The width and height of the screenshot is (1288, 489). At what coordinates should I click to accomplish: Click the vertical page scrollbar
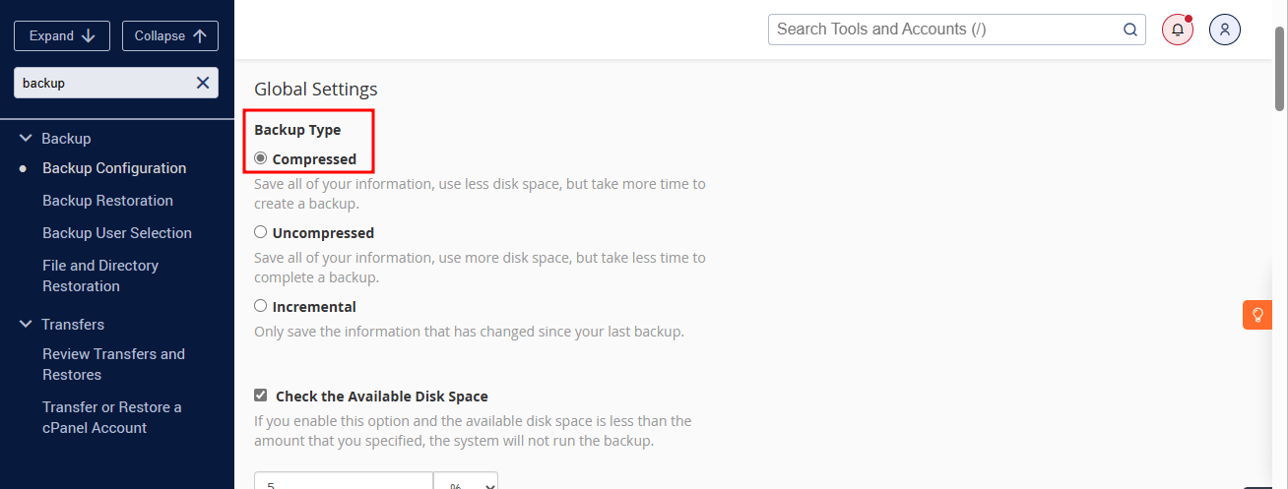pos(1279,69)
